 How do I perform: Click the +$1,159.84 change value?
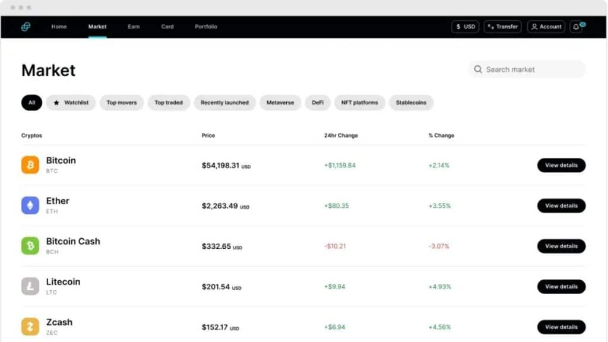click(340, 165)
